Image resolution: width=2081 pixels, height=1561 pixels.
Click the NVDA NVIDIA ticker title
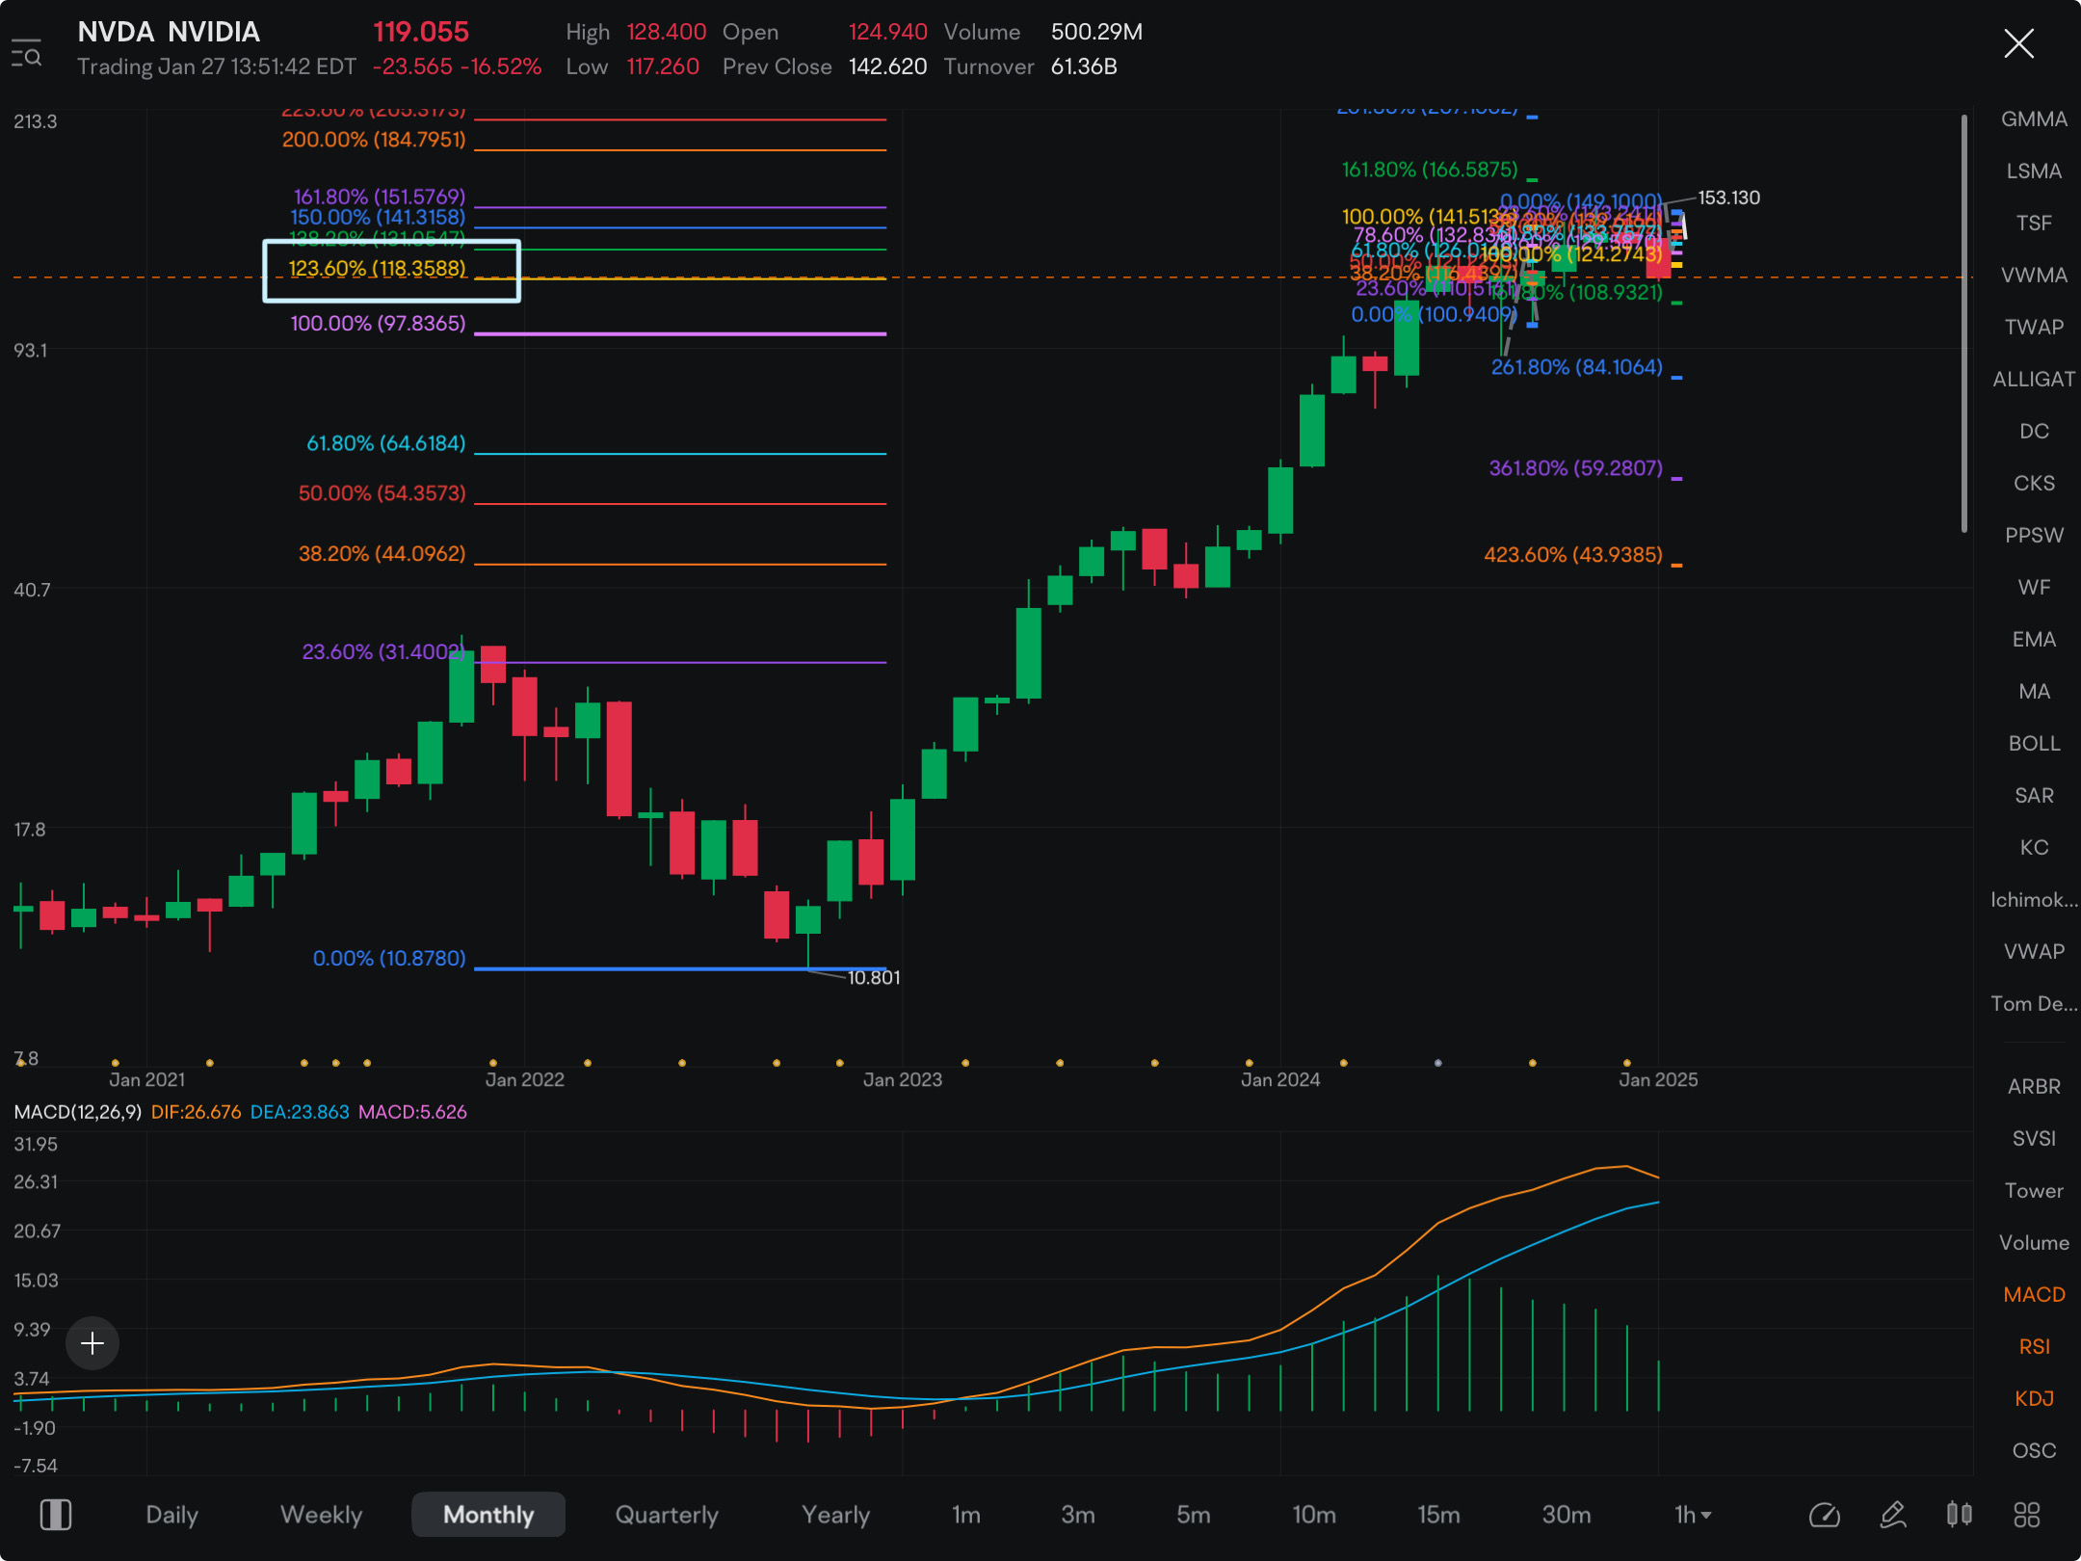[169, 32]
